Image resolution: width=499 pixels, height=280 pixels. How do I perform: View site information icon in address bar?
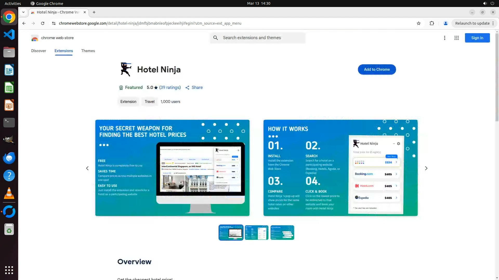point(54,23)
